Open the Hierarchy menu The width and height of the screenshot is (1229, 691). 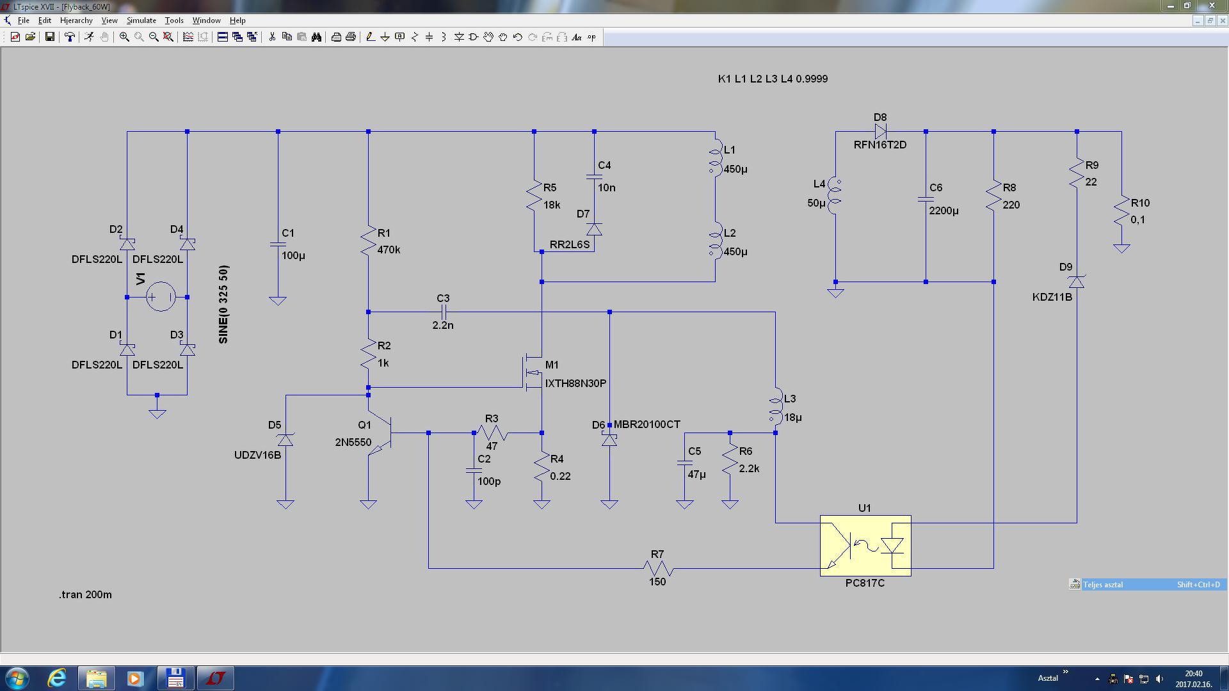click(x=76, y=20)
